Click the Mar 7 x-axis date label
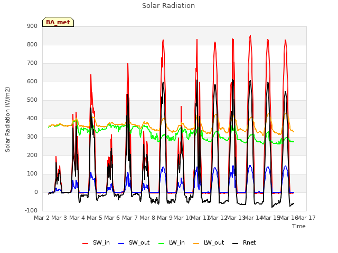 [x=130, y=218]
